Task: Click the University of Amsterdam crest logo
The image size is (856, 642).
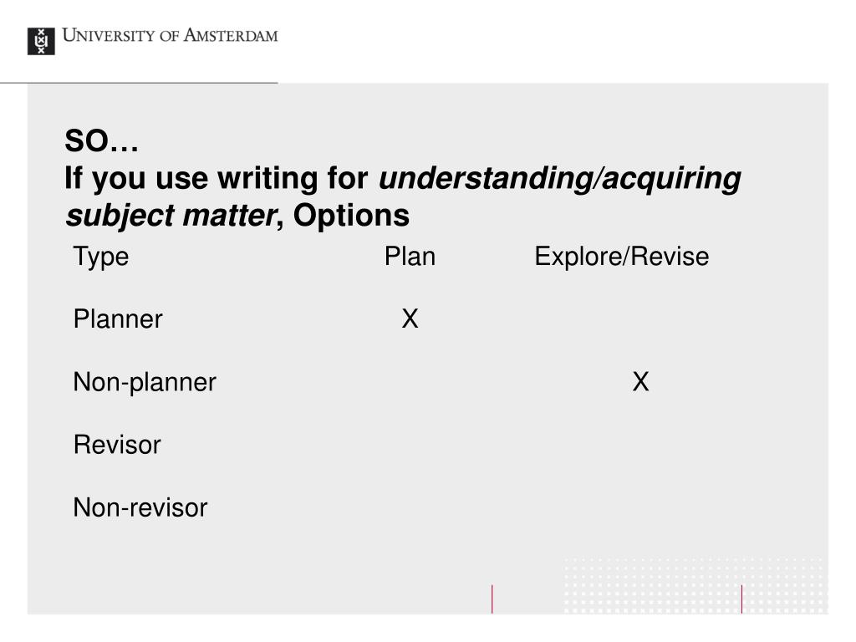Action: [x=41, y=41]
